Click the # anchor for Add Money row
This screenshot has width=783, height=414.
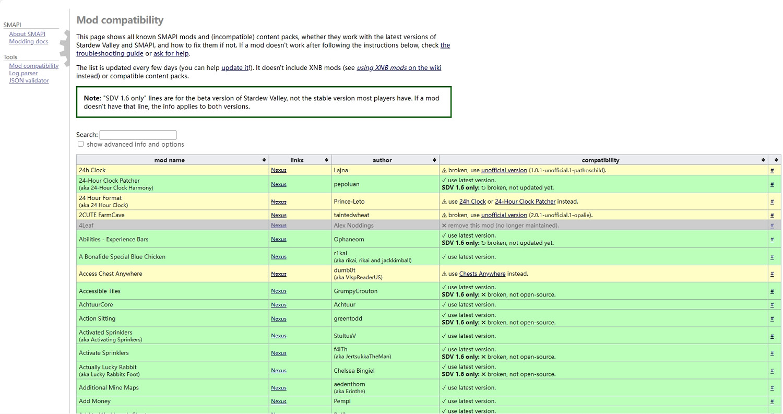pos(772,401)
